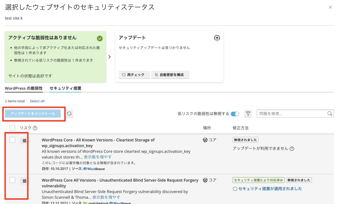Expand the Cleartext Storage description with 表示数を増やす

coord(98,157)
